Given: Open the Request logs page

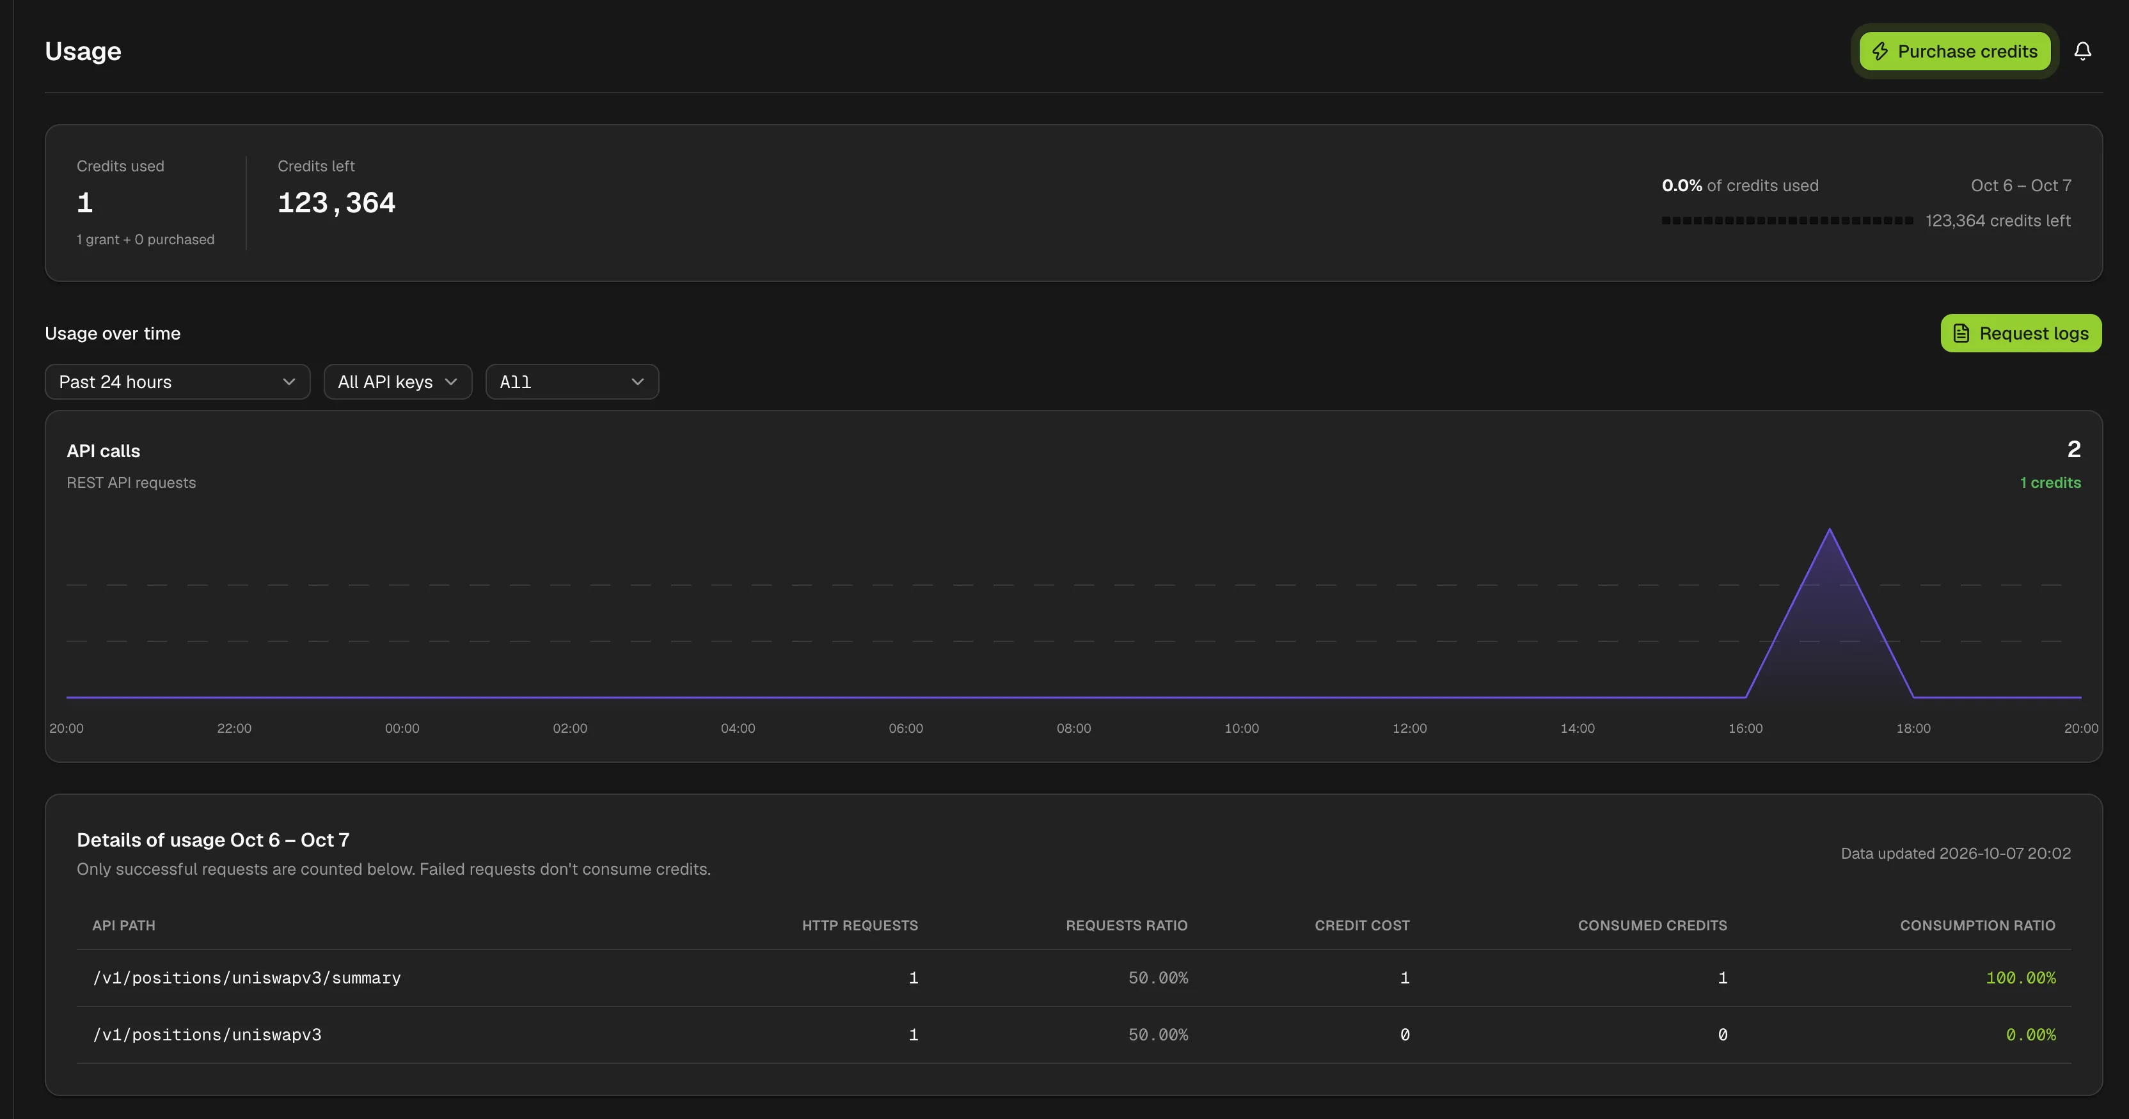Looking at the screenshot, I should click(2021, 333).
